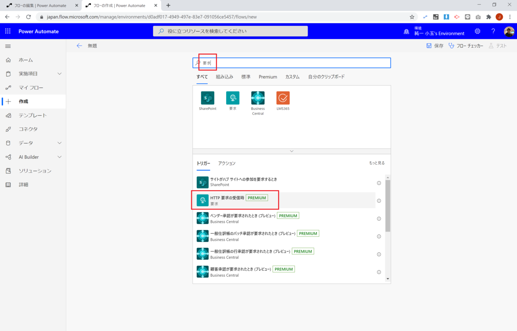Switch to the カスタム tab
This screenshot has height=331, width=517.
[292, 77]
